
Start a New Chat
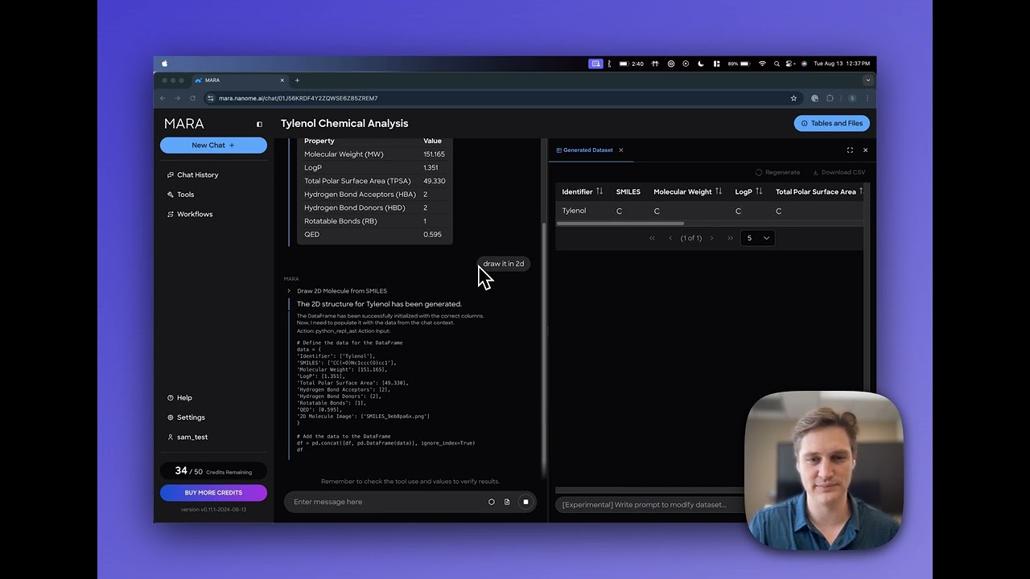tap(213, 146)
